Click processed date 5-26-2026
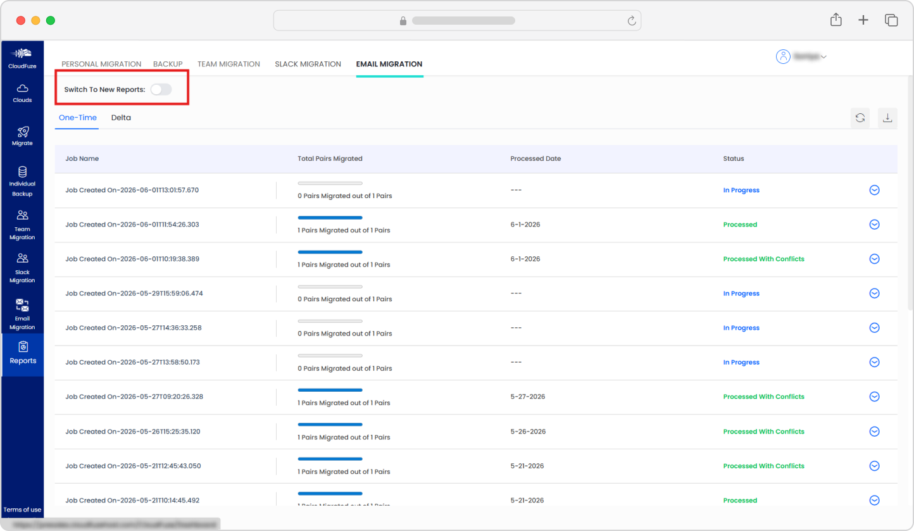Viewport: 914px width, 531px height. coord(528,431)
